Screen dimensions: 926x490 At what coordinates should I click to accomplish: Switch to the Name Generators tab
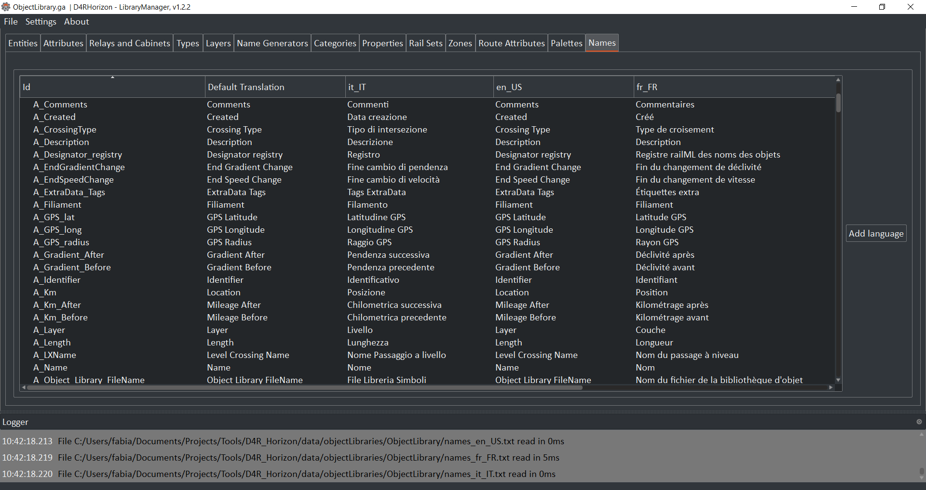point(272,43)
